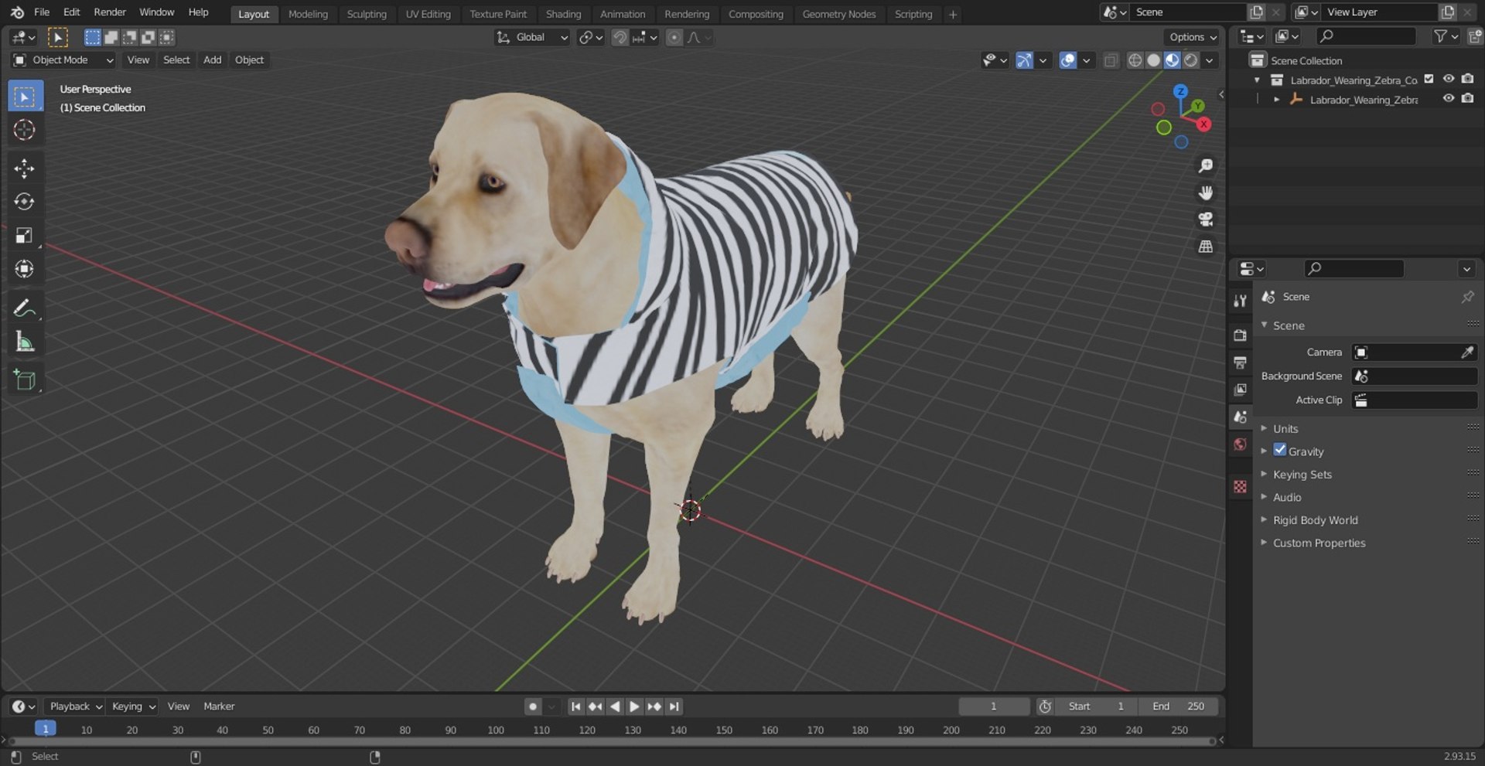Viewport: 1485px width, 766px height.
Task: Click the Blender logo icon
Action: pyautogui.click(x=17, y=12)
